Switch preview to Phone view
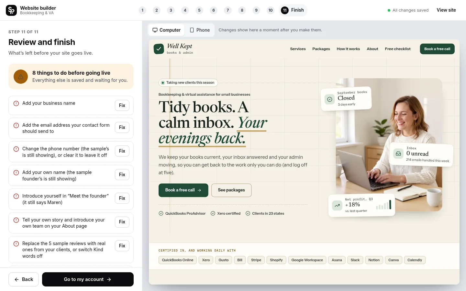The height and width of the screenshot is (291, 466). click(x=200, y=30)
